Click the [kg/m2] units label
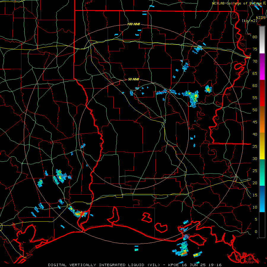267x267 pixels. click(250, 21)
